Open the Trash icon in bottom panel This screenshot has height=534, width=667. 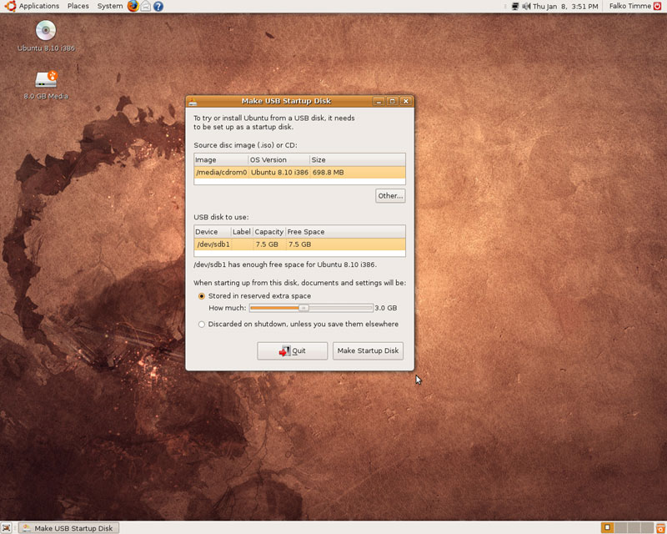click(660, 528)
